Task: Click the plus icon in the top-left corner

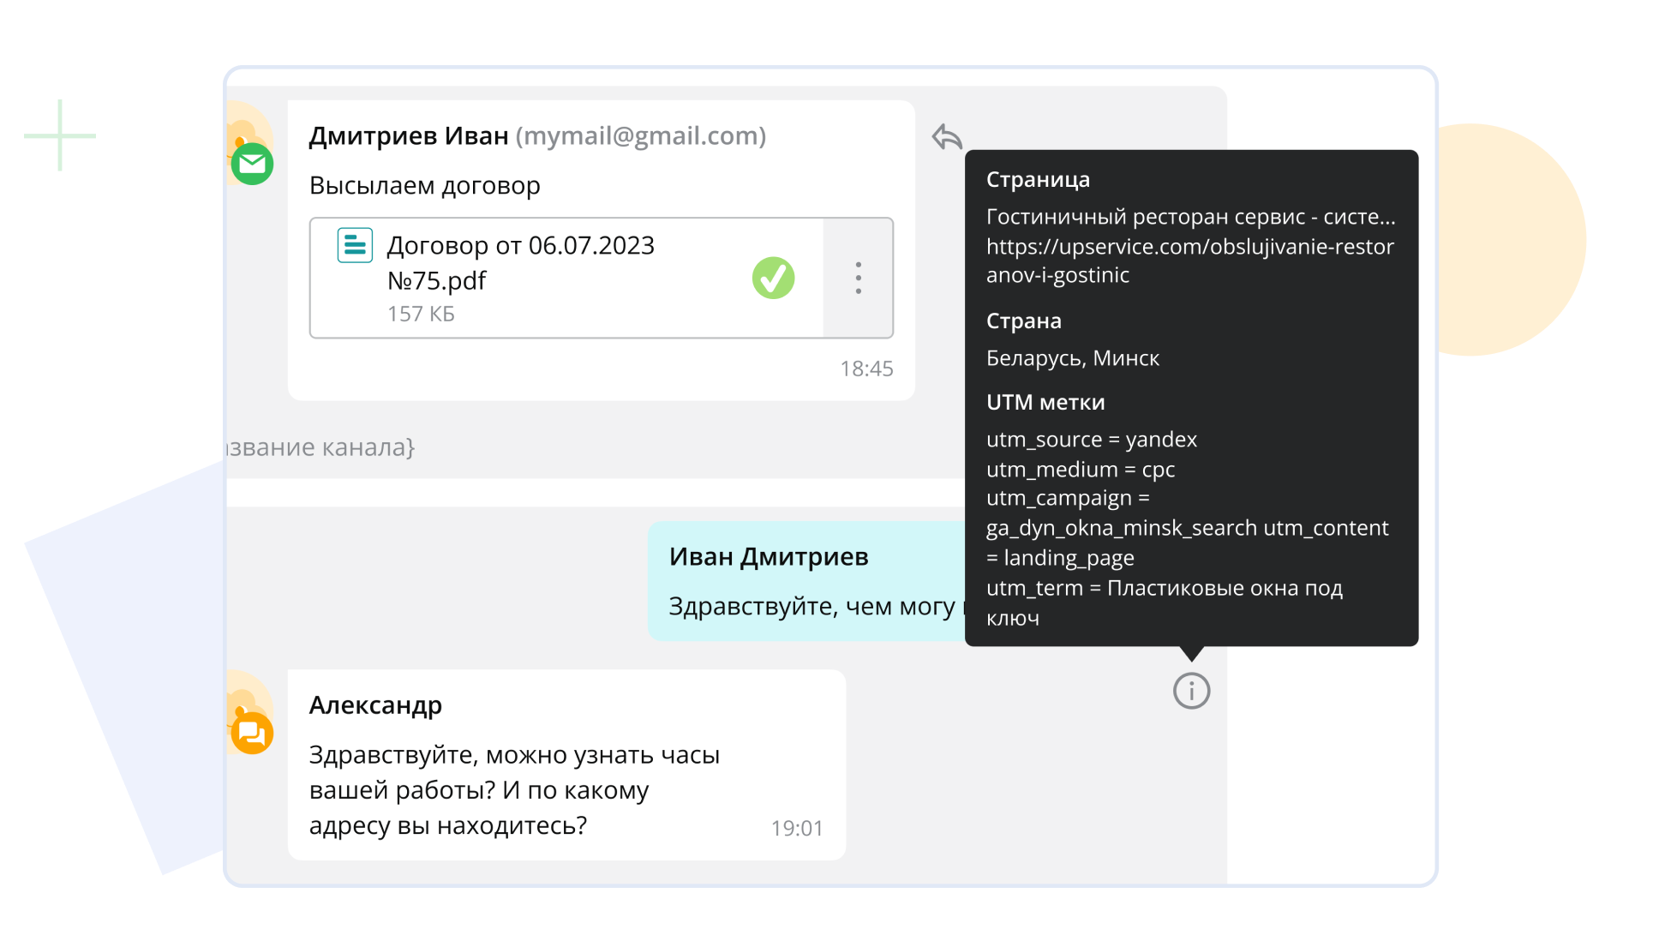Action: (x=59, y=135)
